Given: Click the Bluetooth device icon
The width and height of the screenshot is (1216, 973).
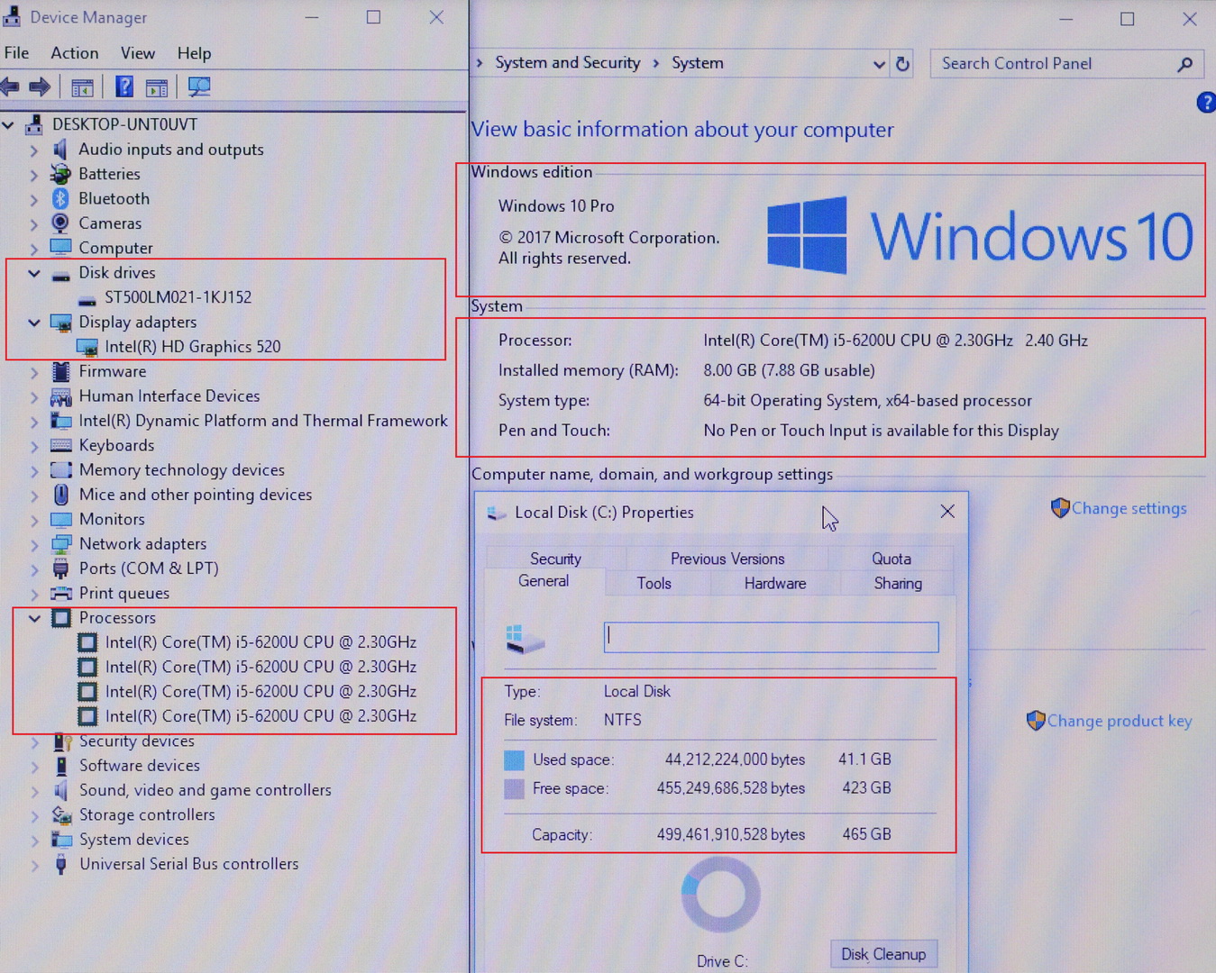Looking at the screenshot, I should pyautogui.click(x=60, y=198).
